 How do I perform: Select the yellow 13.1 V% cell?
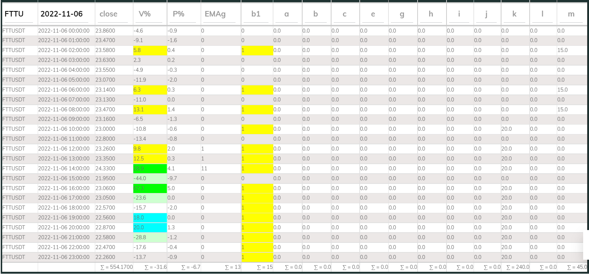tap(150, 110)
